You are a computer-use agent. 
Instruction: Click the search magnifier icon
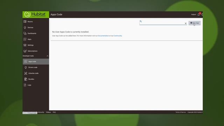tap(141, 21)
